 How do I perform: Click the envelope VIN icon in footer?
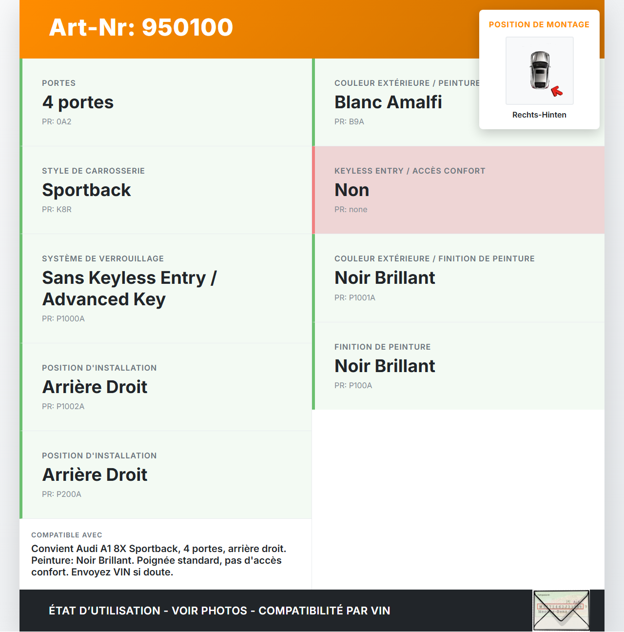click(x=561, y=611)
